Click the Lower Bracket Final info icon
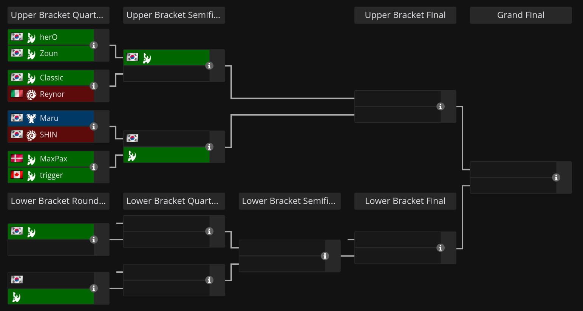The image size is (583, 311). 440,248
